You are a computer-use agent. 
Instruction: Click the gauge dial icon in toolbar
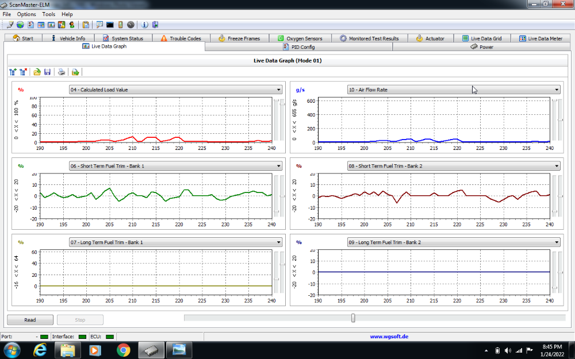click(131, 25)
